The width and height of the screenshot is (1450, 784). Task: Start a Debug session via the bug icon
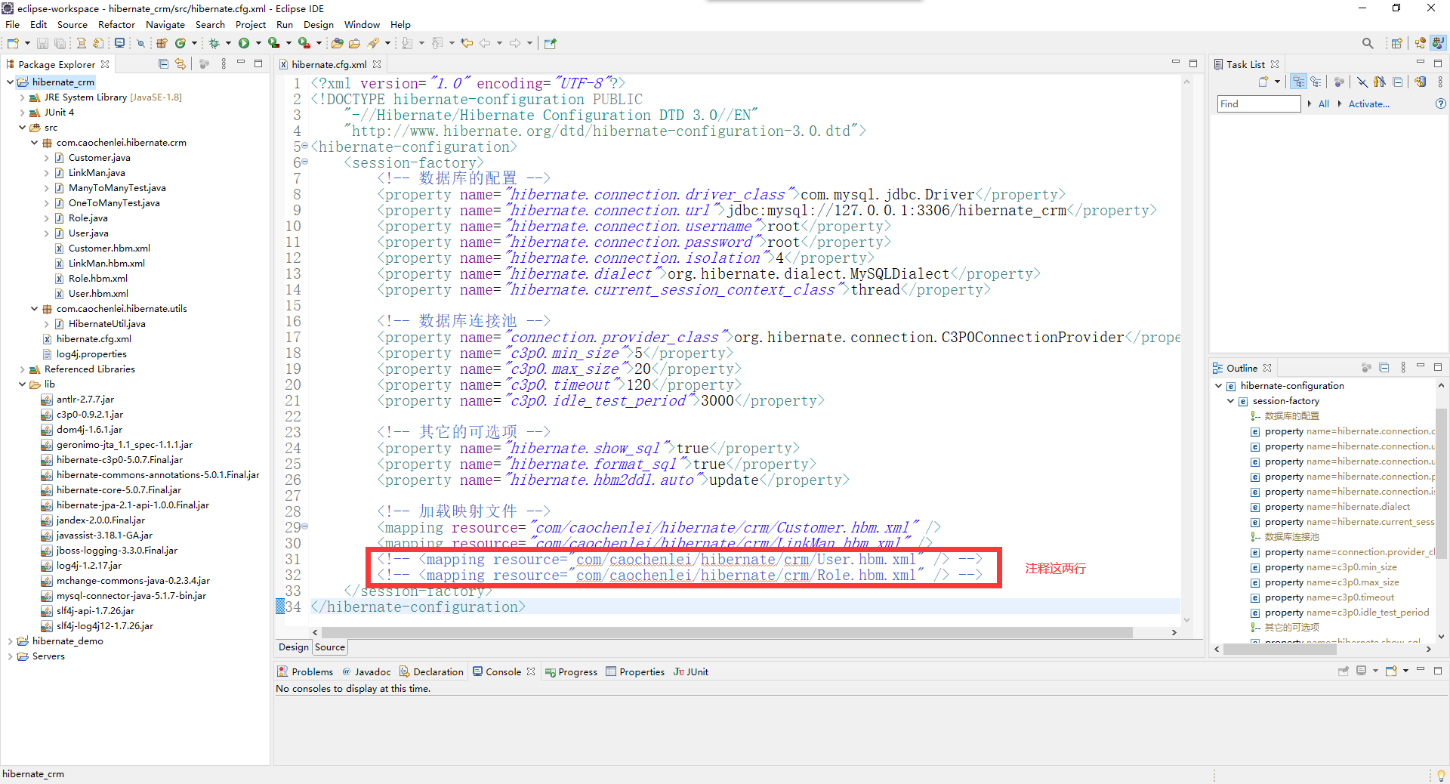tap(215, 43)
